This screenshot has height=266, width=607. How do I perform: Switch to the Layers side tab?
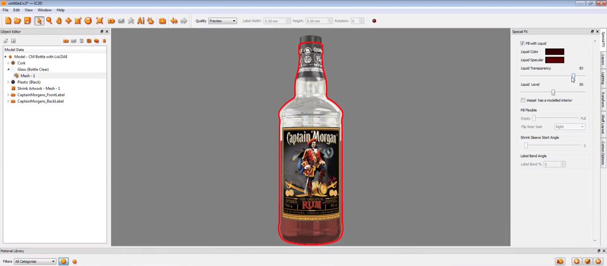(603, 60)
